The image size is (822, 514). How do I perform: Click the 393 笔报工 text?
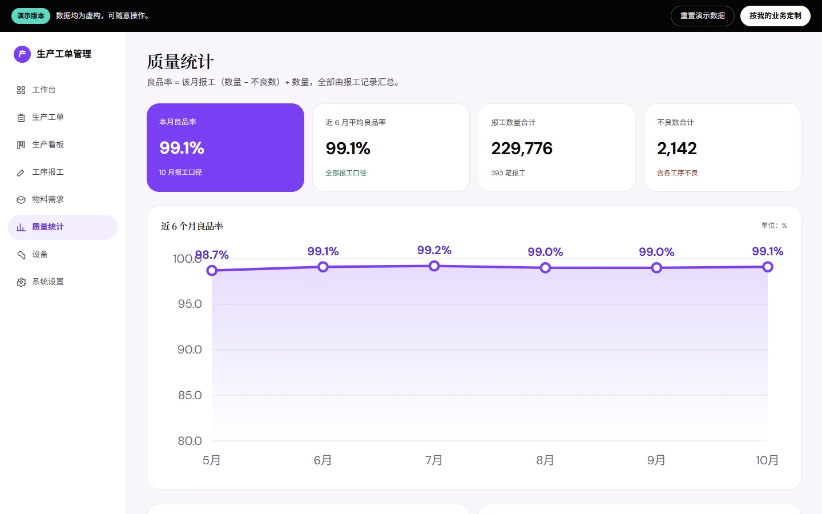click(x=508, y=173)
